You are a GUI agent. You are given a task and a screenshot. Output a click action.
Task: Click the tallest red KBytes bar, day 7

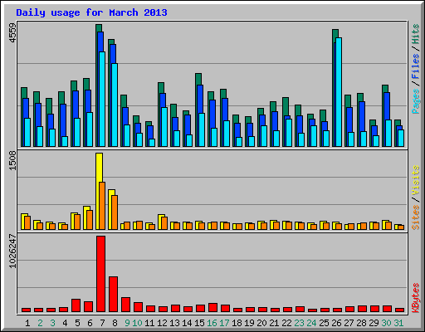(x=101, y=274)
